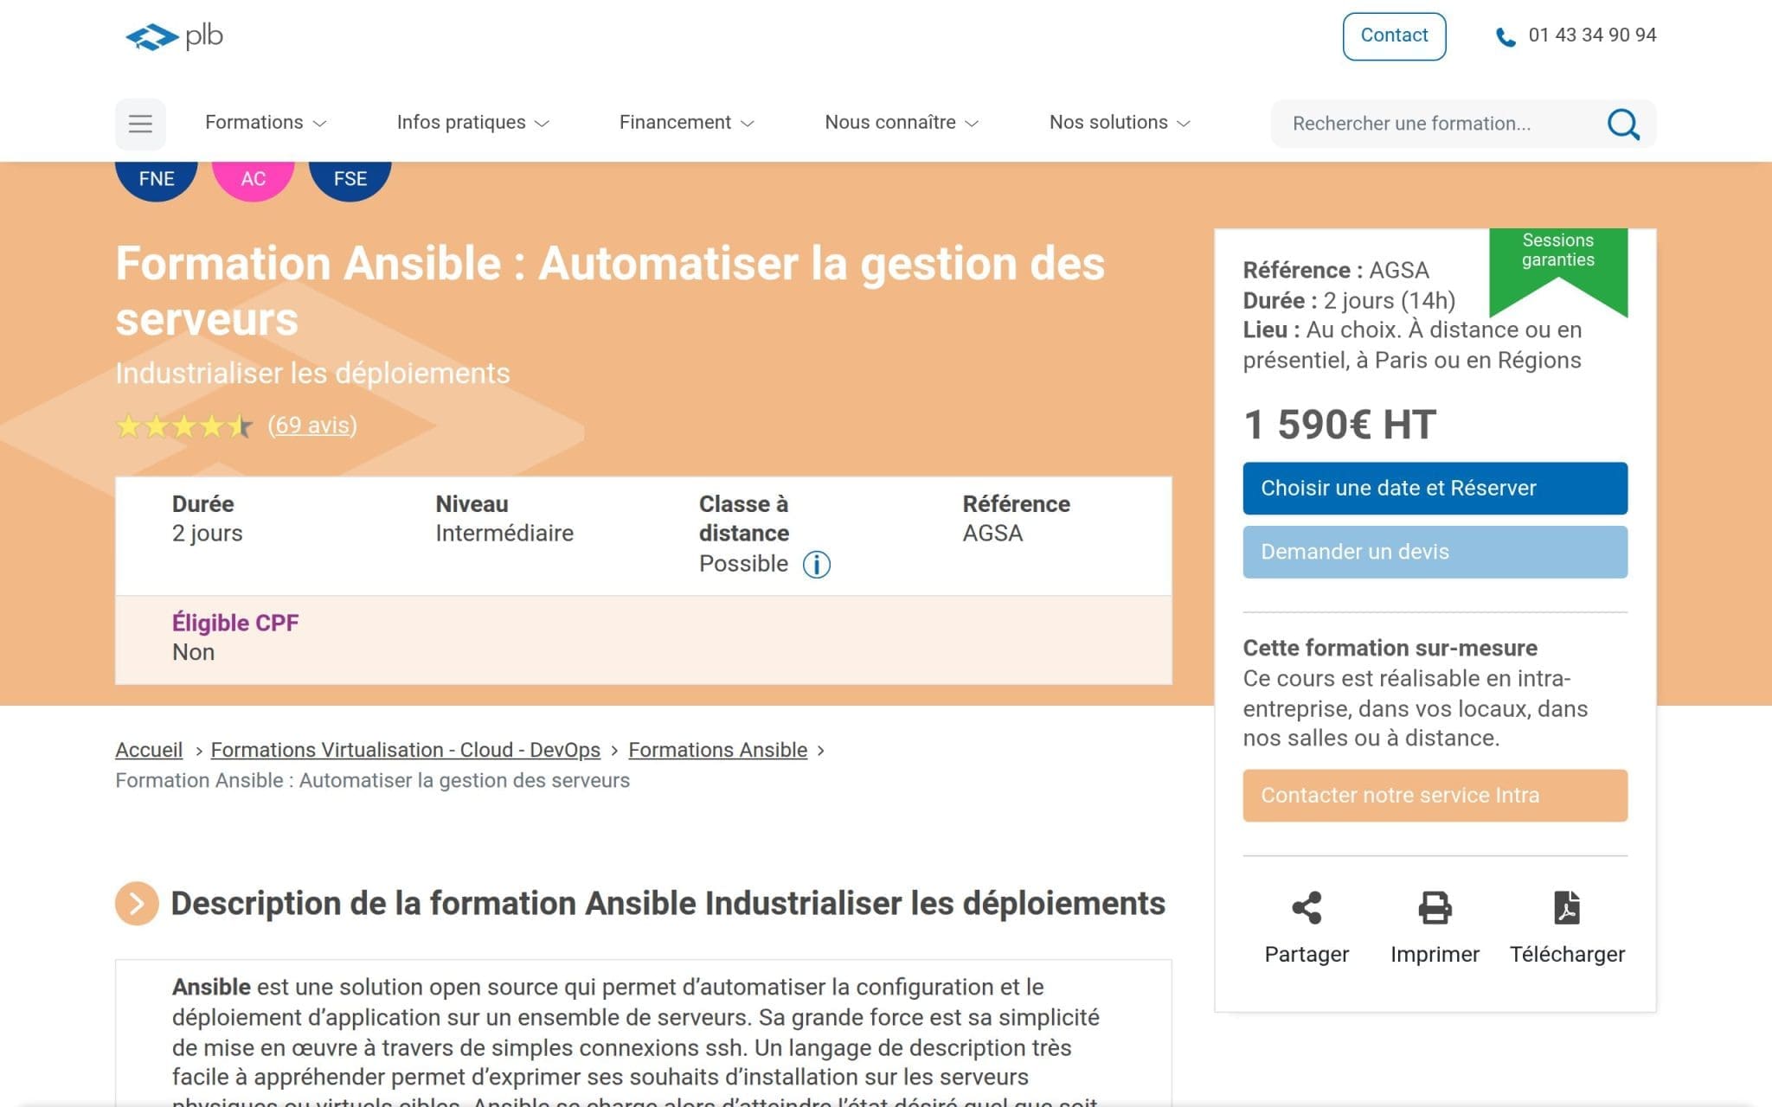Open the Nous connaître menu
The width and height of the screenshot is (1772, 1107).
click(901, 122)
